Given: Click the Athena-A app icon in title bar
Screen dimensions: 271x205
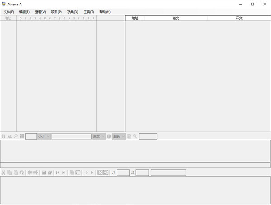Looking at the screenshot, I should click(4, 4).
